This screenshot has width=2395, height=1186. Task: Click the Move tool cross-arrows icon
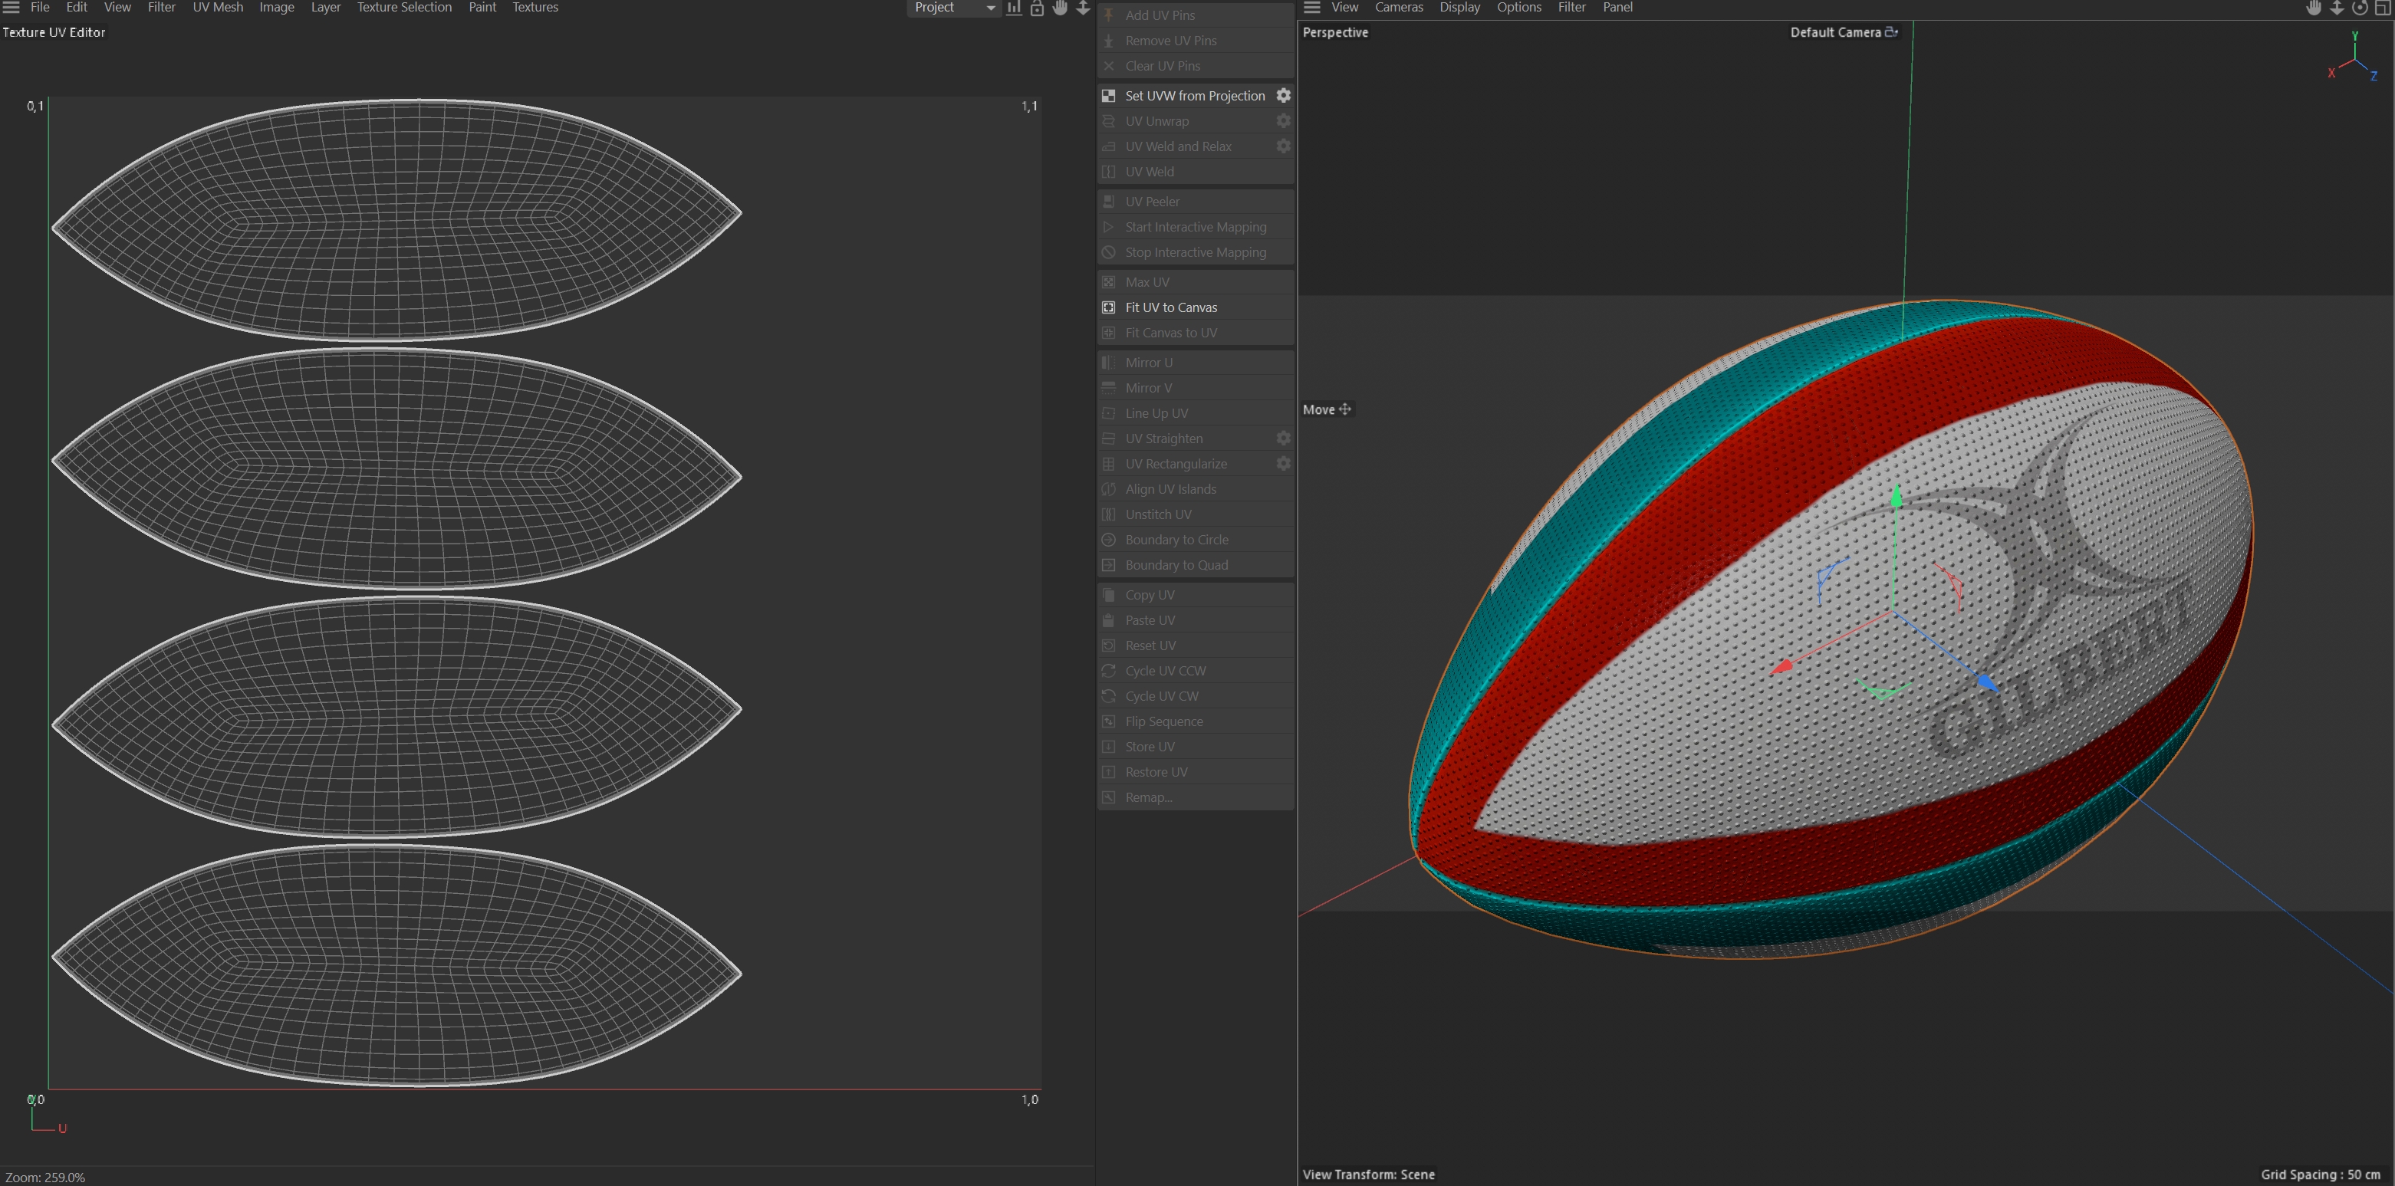[x=1344, y=409]
